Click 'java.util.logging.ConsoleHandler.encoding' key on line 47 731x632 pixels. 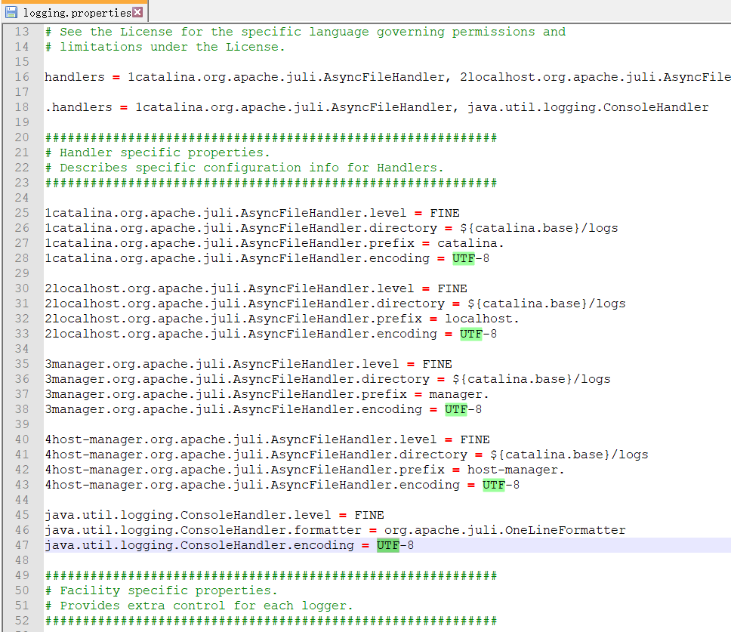(x=199, y=545)
